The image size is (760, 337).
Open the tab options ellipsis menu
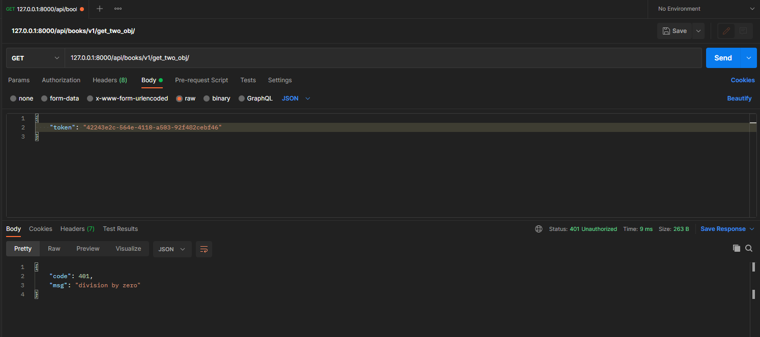(118, 9)
